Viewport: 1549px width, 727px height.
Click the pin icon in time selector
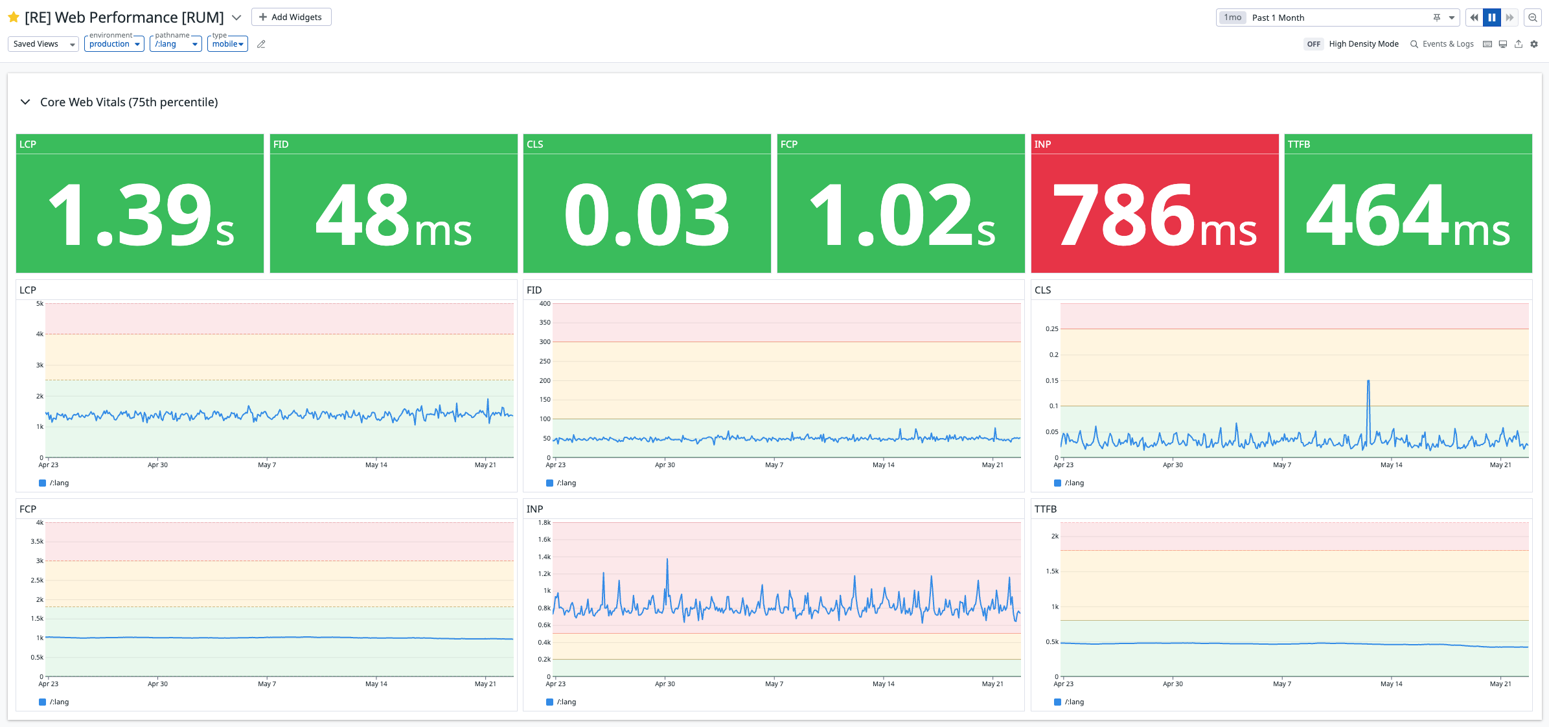tap(1436, 17)
